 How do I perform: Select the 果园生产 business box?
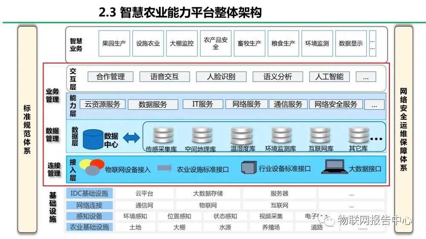(114, 43)
